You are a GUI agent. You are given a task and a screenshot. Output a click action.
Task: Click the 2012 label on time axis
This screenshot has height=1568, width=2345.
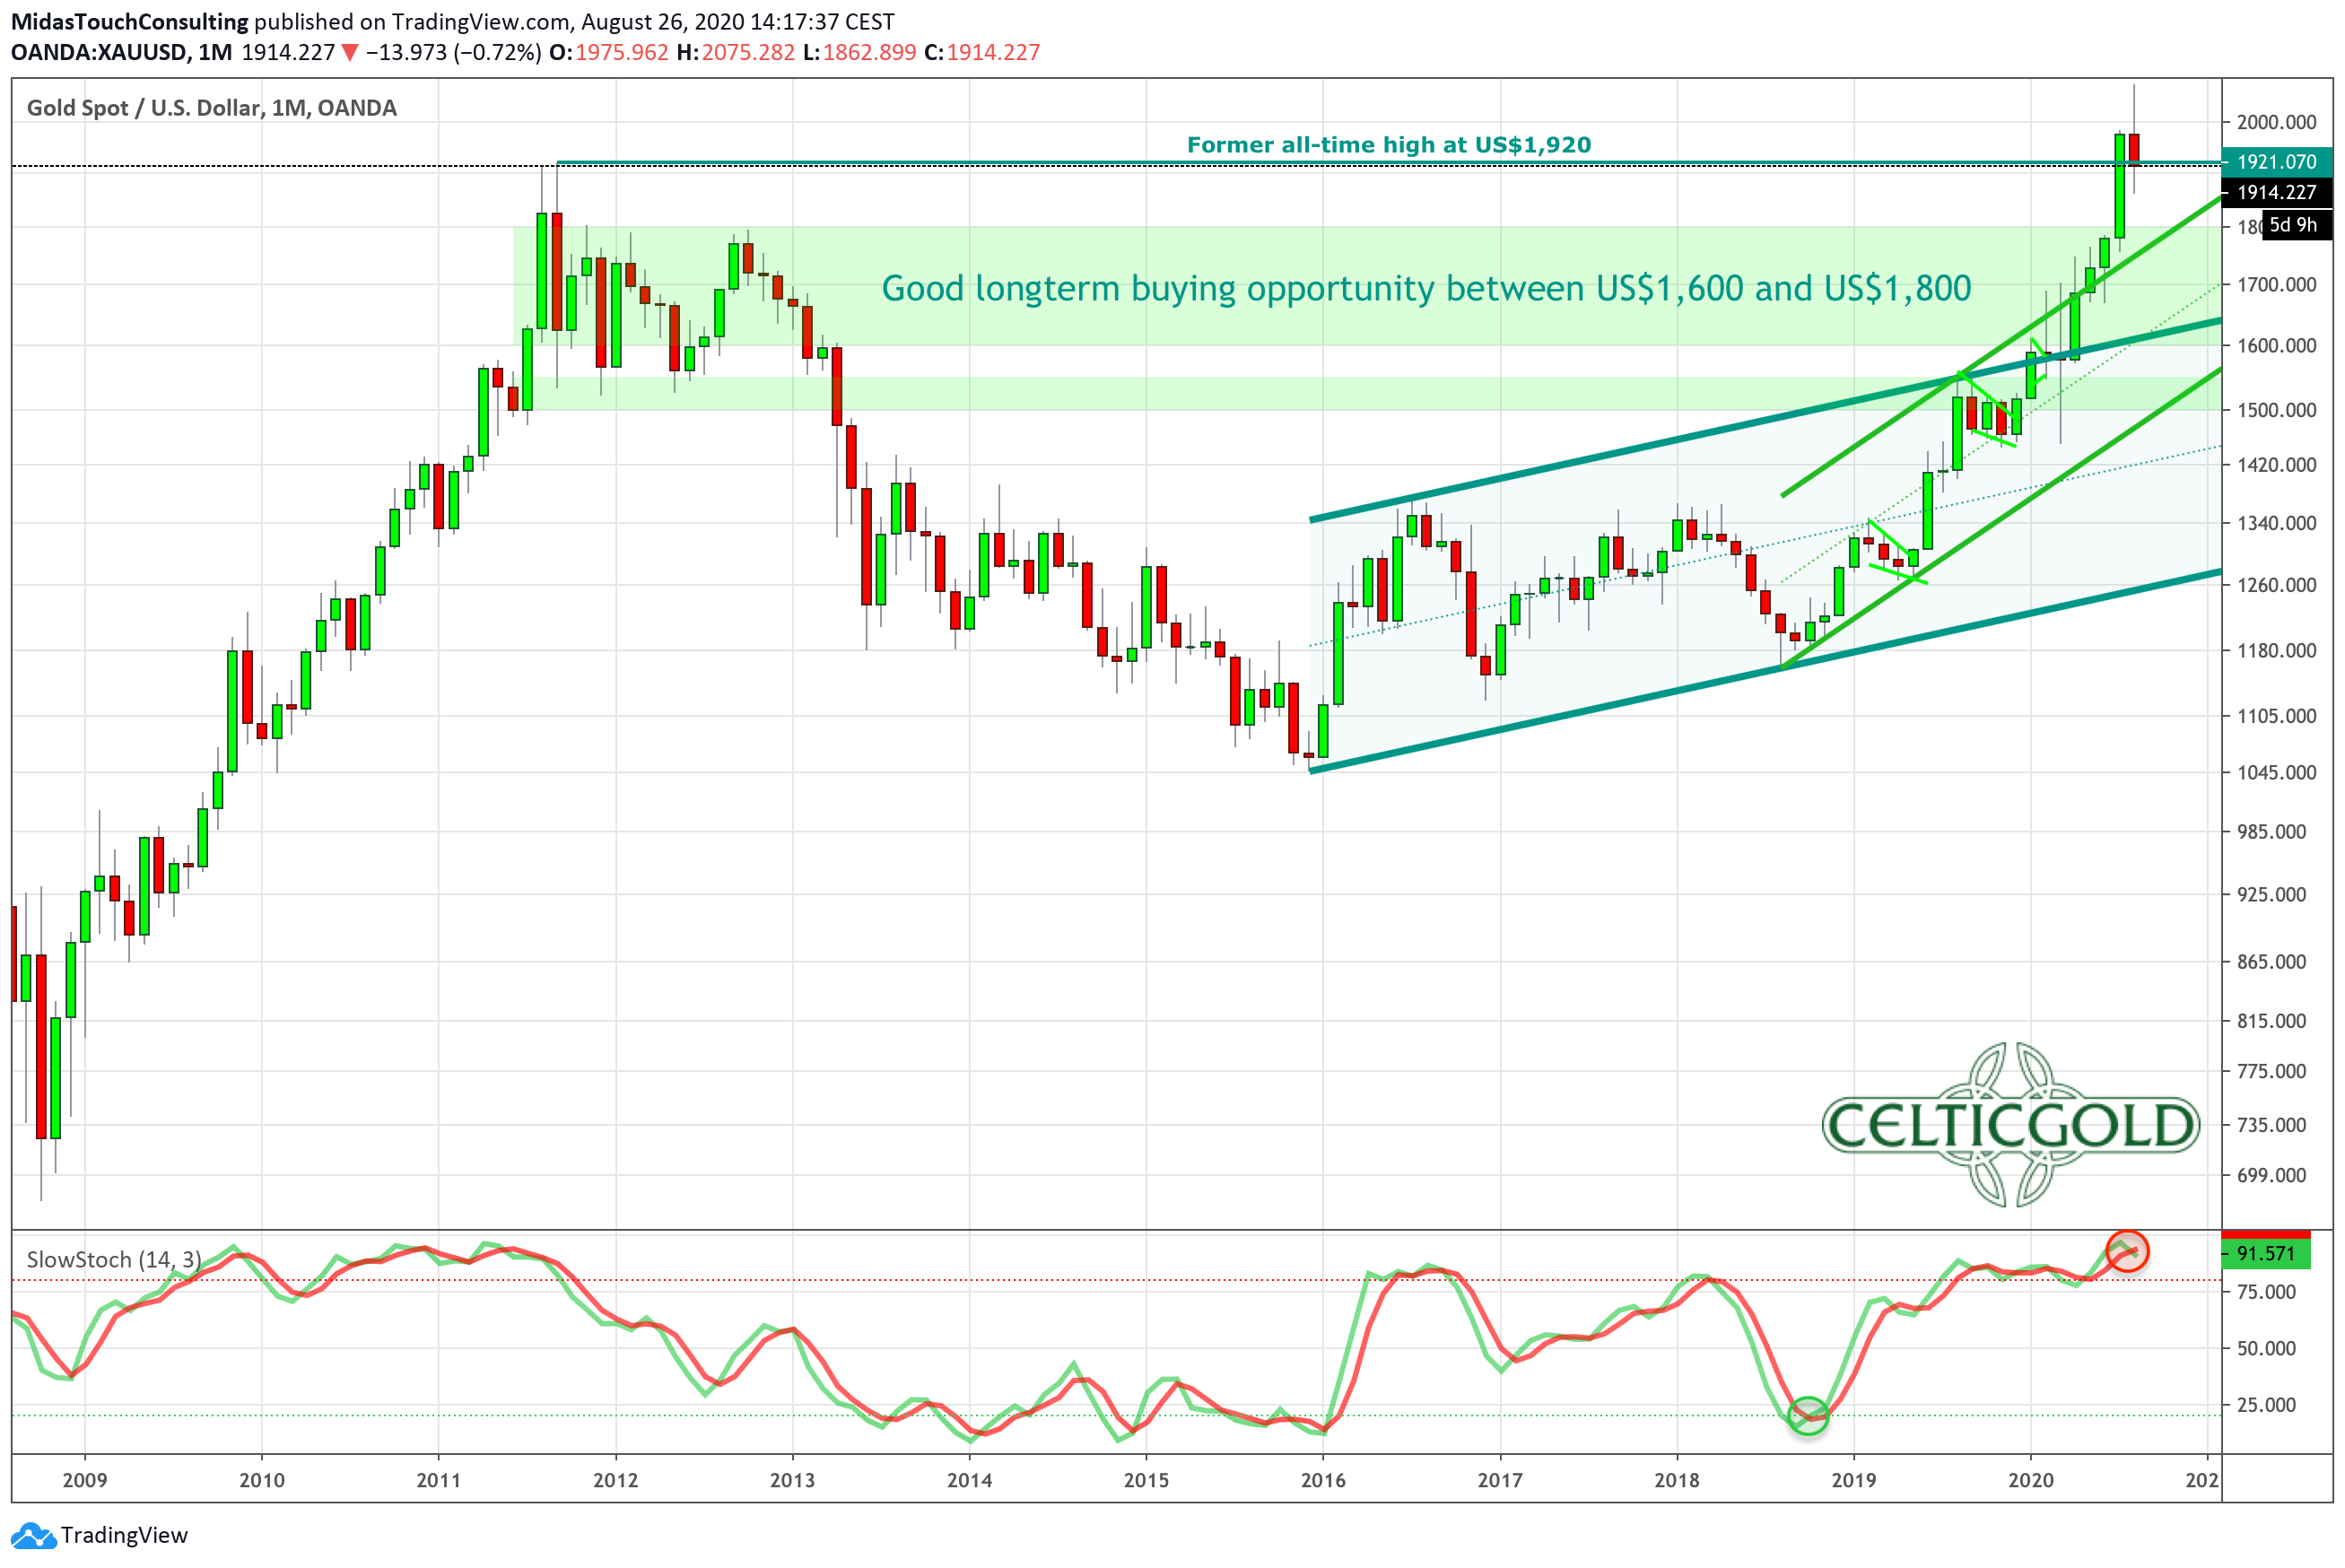pyautogui.click(x=615, y=1480)
